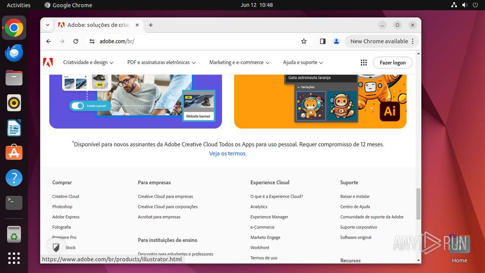Open a new tab with the plus icon
Image resolution: width=485 pixels, height=273 pixels.
(151, 25)
